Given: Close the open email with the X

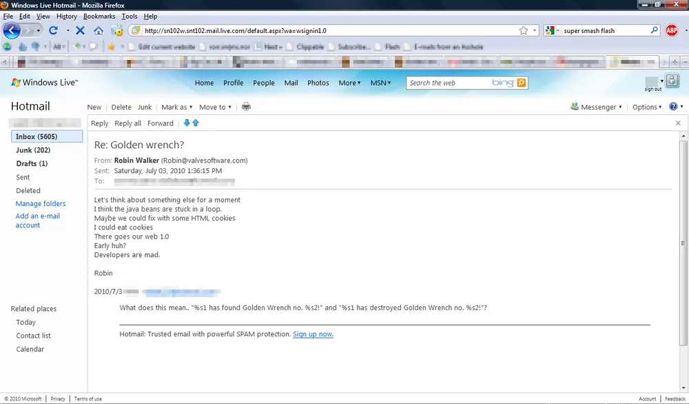Looking at the screenshot, I should click(x=678, y=123).
